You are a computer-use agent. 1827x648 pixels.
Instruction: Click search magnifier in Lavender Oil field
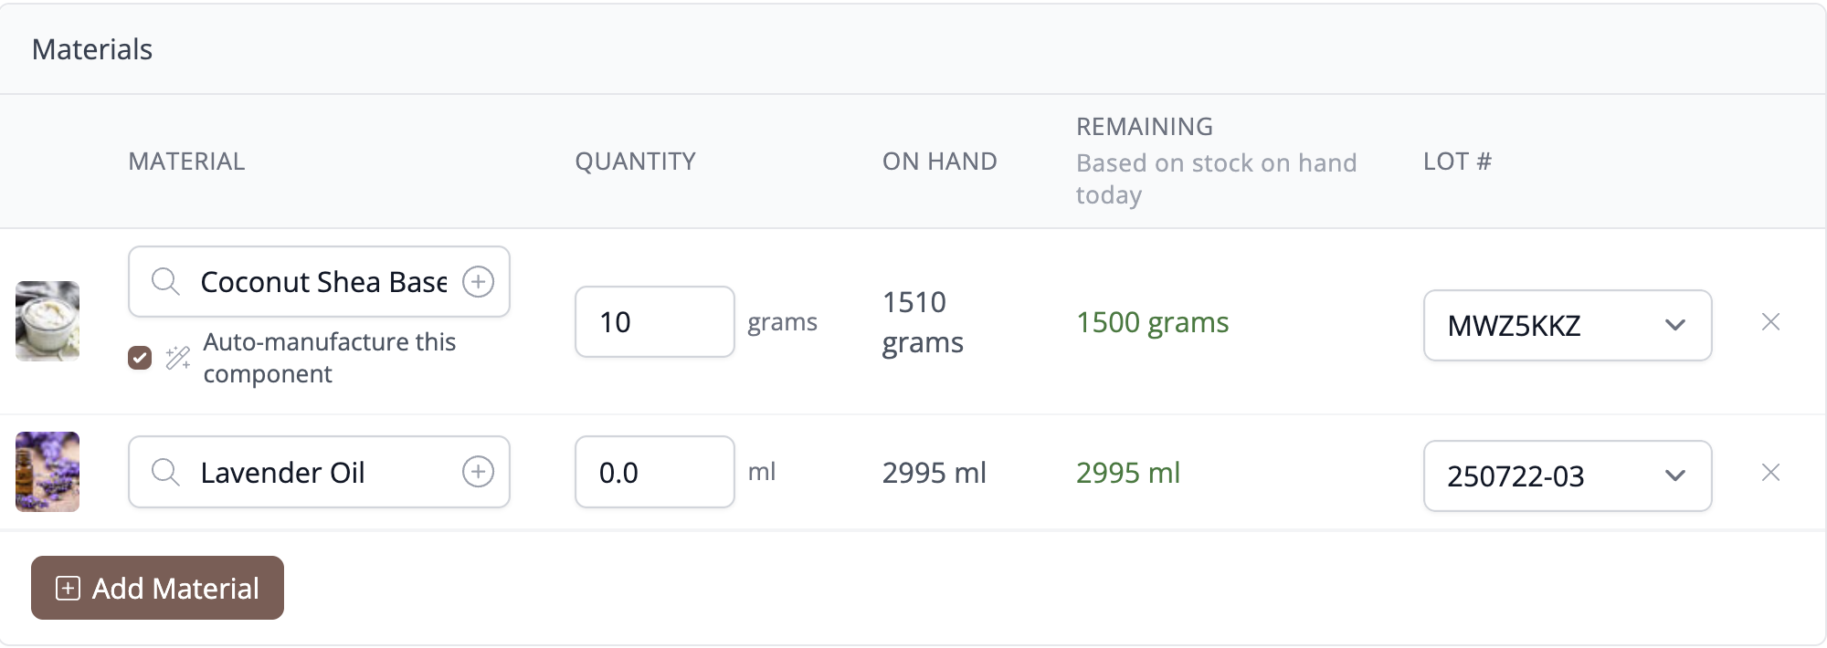pos(165,472)
